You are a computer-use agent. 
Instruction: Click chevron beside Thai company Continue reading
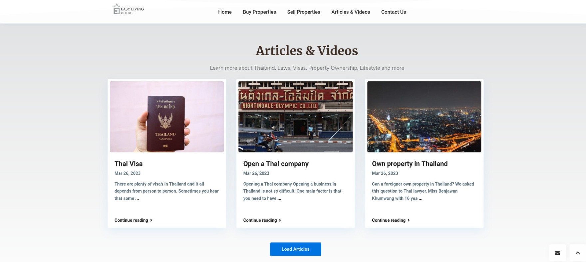coord(280,220)
